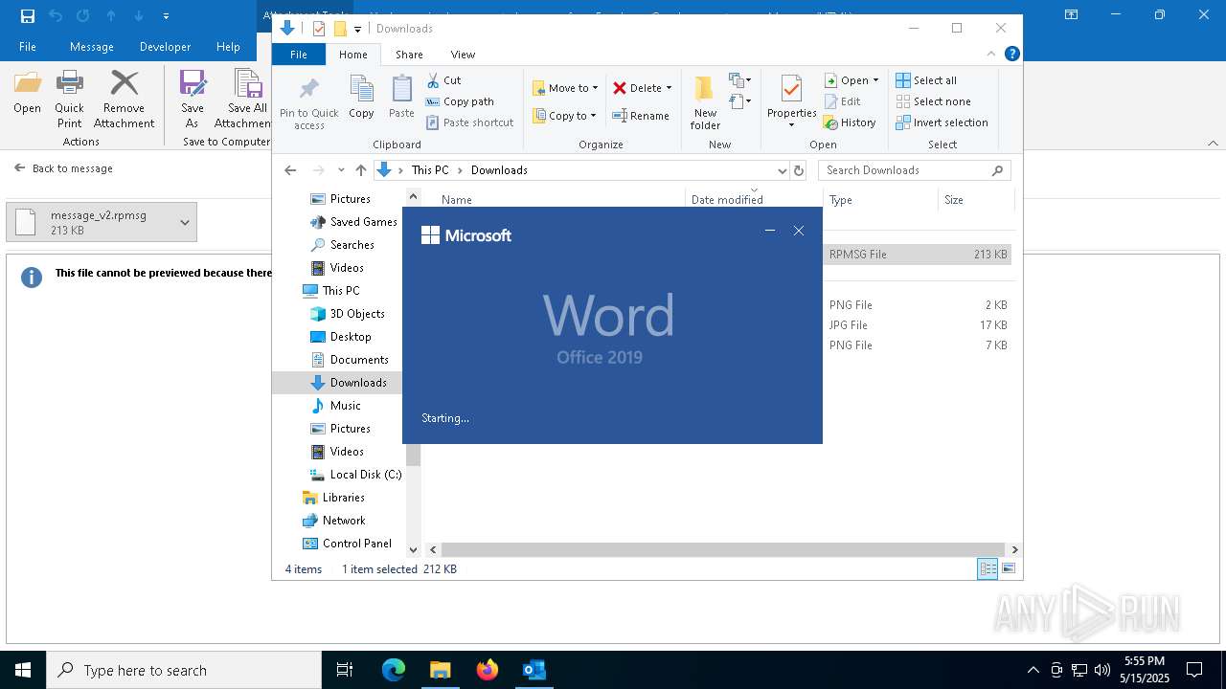Click Type column header
The height and width of the screenshot is (689, 1226).
(x=879, y=200)
